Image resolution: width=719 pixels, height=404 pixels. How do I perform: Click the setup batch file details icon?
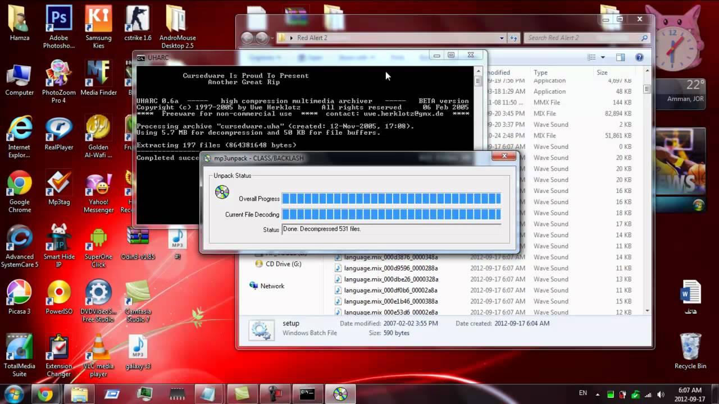pos(262,329)
